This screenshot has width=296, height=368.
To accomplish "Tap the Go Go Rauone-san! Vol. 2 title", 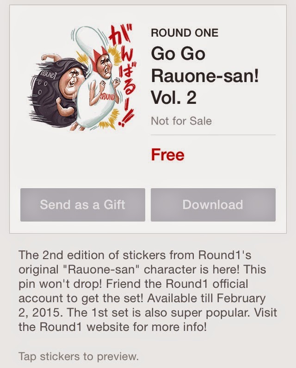I will pyautogui.click(x=205, y=76).
